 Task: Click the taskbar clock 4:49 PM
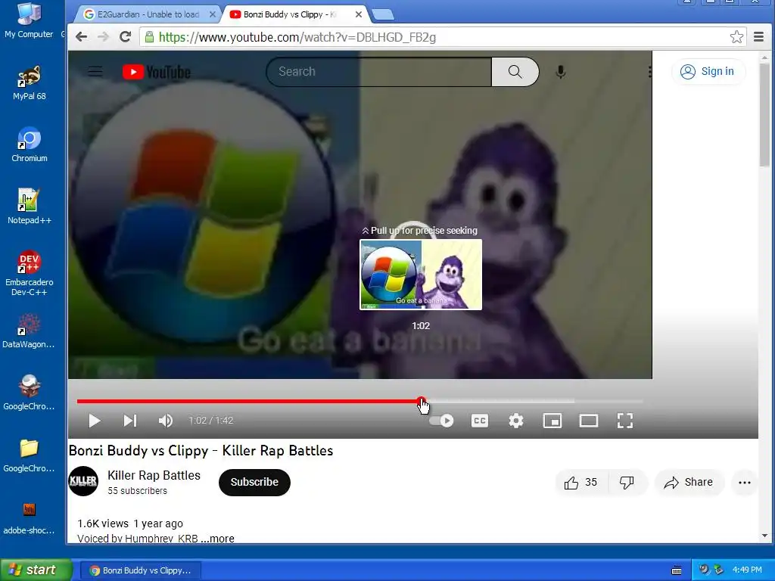pos(747,570)
